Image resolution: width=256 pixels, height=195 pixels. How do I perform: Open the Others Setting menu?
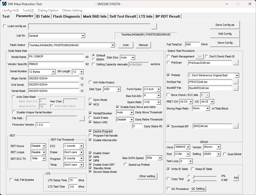tap(72, 10)
